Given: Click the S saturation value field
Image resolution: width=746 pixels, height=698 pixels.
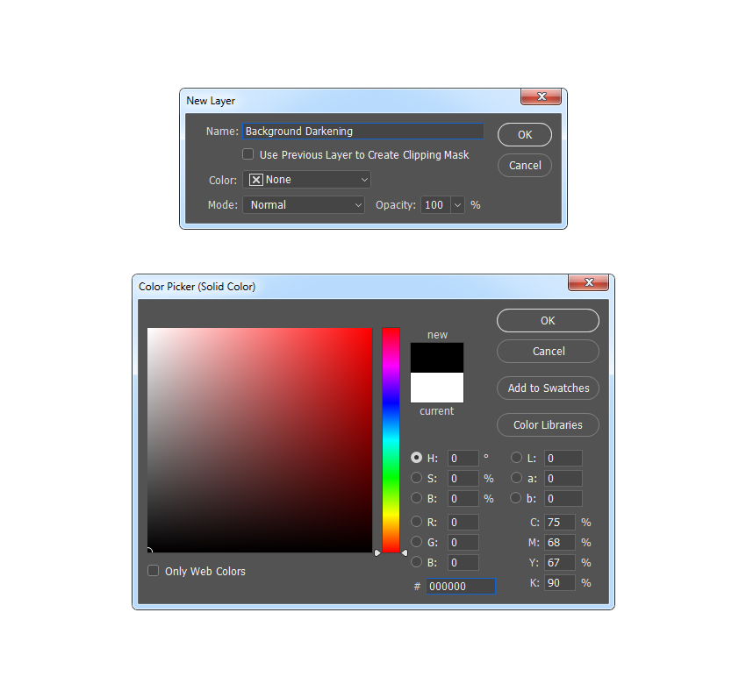Looking at the screenshot, I should click(463, 478).
